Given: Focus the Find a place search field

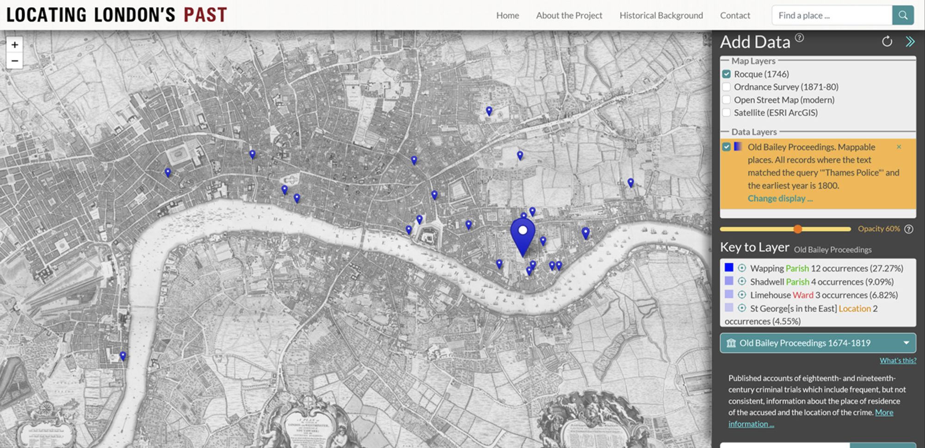Looking at the screenshot, I should (832, 15).
